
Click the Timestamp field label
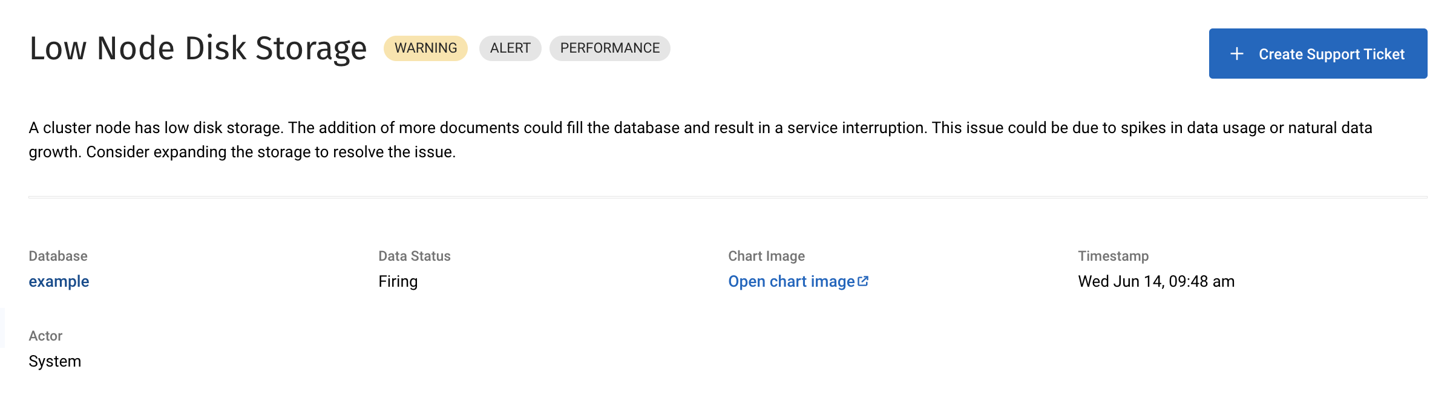point(1113,256)
